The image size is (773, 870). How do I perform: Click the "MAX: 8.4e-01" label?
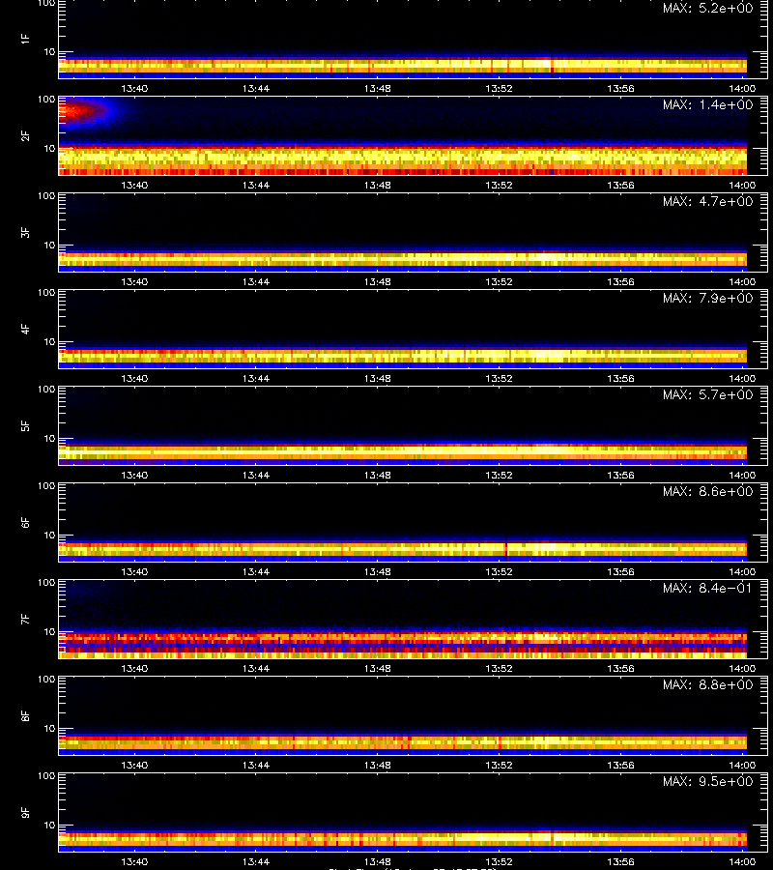[x=707, y=588]
